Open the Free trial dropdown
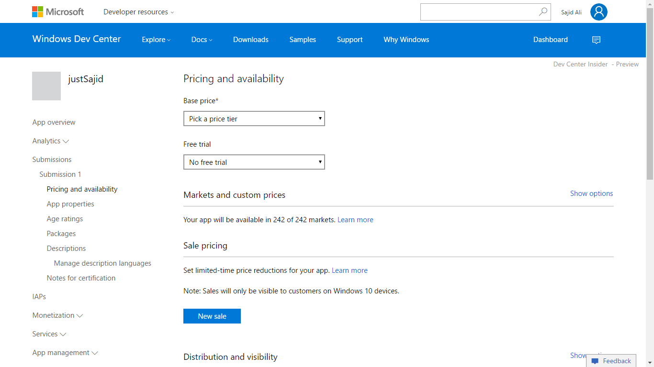654x367 pixels. tap(254, 162)
